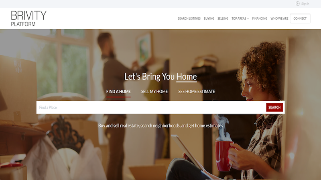The height and width of the screenshot is (180, 321).
Task: Click the Brivity Platform logo
Action: pyautogui.click(x=28, y=18)
